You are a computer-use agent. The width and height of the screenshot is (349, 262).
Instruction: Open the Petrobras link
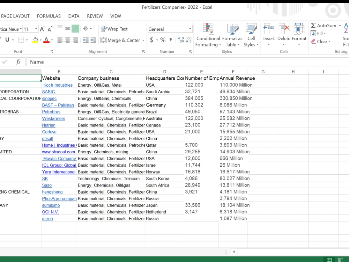51,112
